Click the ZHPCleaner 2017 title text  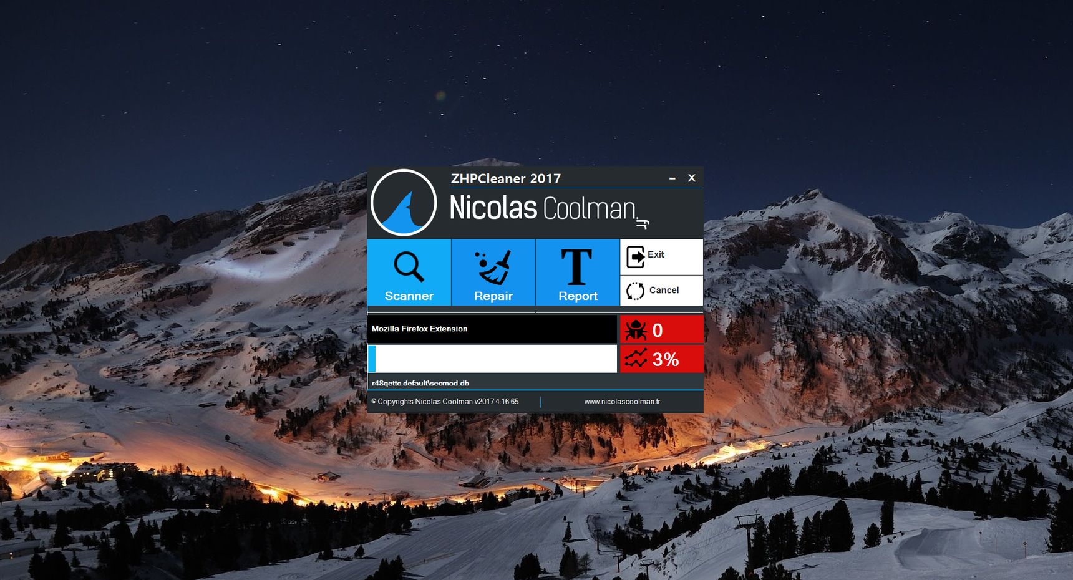click(506, 178)
